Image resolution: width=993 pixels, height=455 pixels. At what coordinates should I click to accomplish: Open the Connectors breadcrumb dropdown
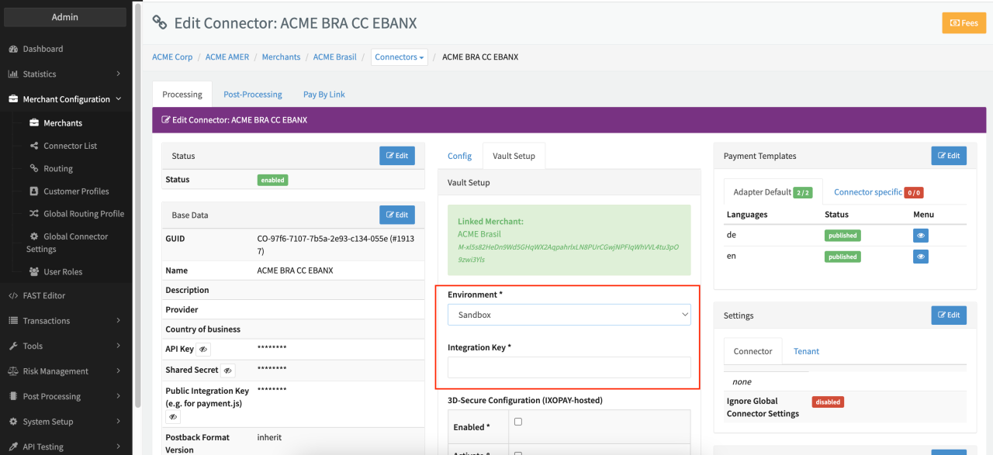tap(400, 57)
